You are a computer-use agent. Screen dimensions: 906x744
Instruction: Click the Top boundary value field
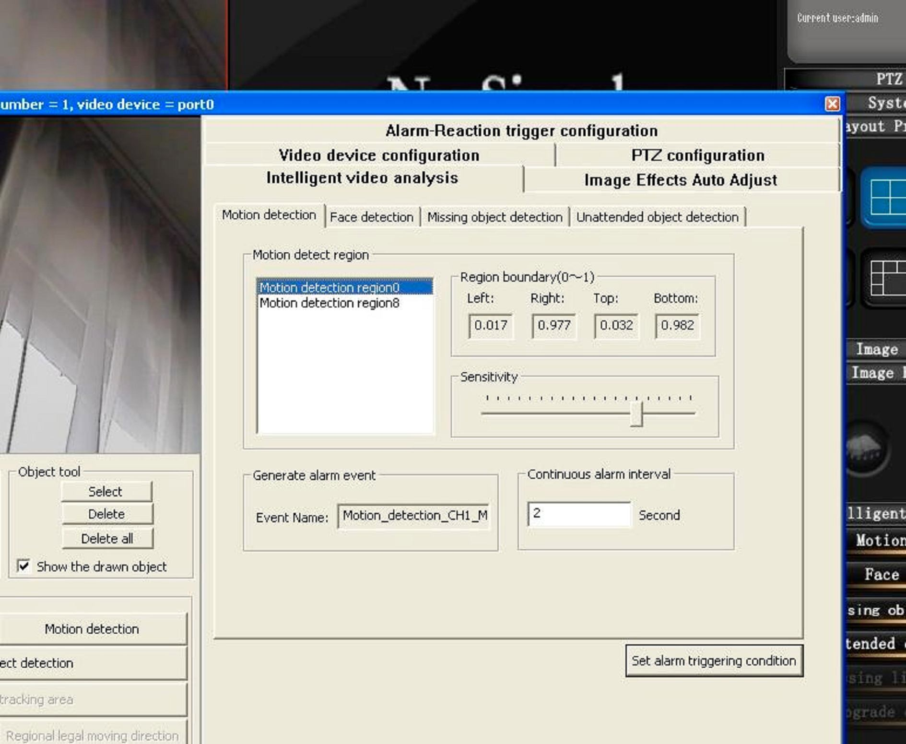[x=616, y=326]
